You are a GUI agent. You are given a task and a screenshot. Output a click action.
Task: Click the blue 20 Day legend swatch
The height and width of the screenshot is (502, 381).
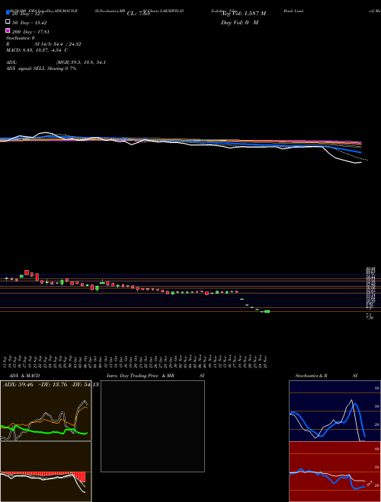click(8, 13)
